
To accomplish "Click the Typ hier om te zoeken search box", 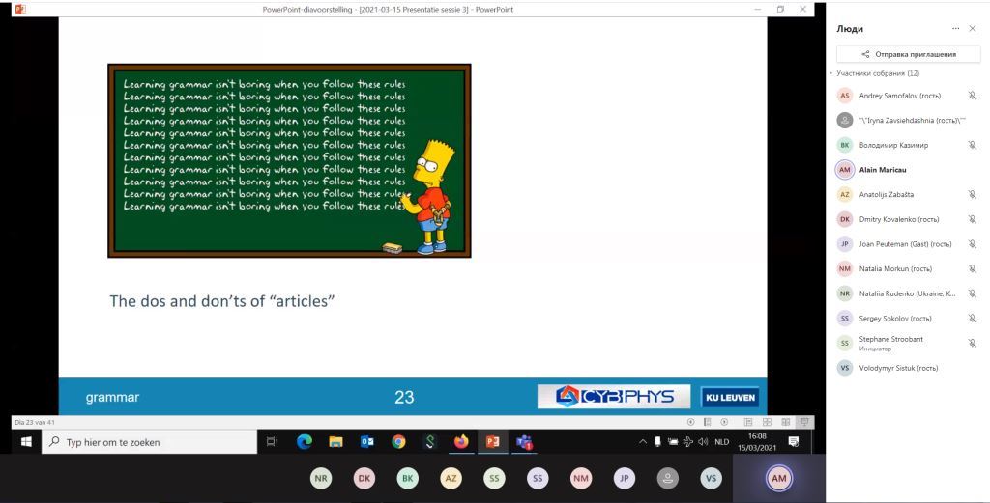I will [x=150, y=442].
